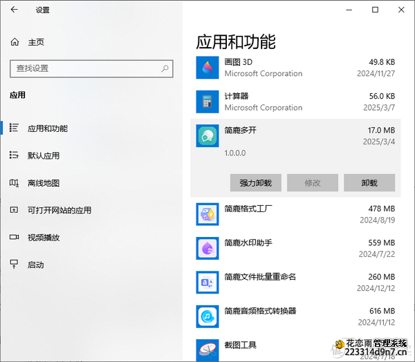This screenshot has width=415, height=362.
Task: Open the 主页 home icon
Action: click(x=15, y=41)
